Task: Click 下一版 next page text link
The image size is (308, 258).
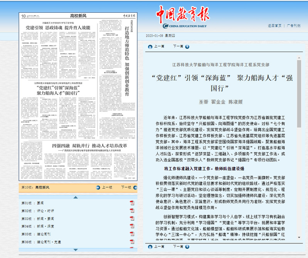Action: [x=126, y=187]
